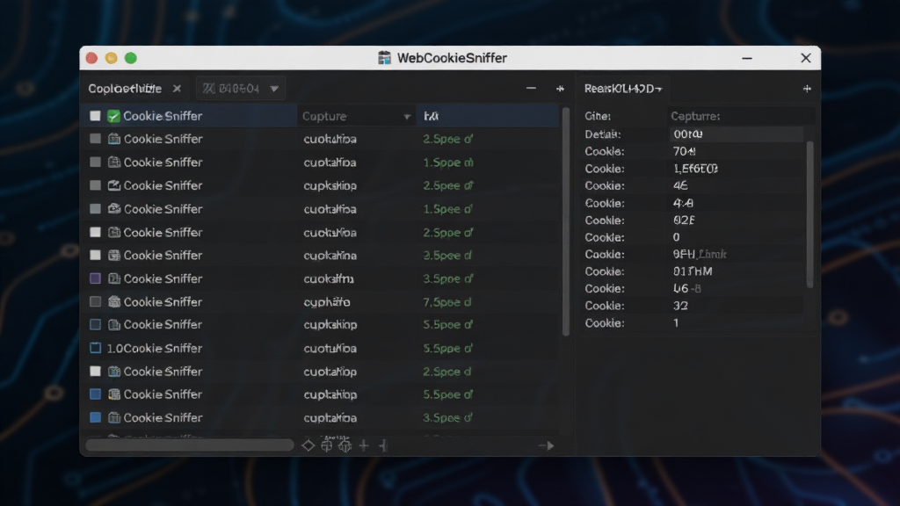Image resolution: width=900 pixels, height=506 pixels.
Task: Click the horizontal scrollbar under the cookie list
Action: click(x=190, y=445)
